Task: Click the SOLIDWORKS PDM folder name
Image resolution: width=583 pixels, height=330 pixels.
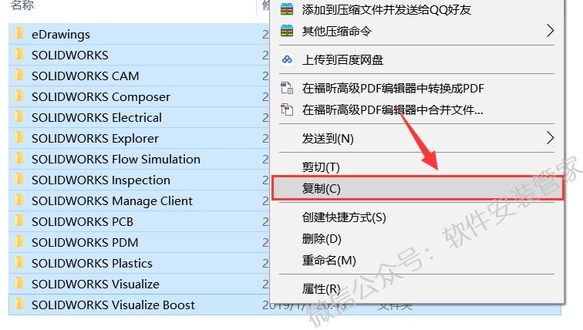Action: [85, 242]
